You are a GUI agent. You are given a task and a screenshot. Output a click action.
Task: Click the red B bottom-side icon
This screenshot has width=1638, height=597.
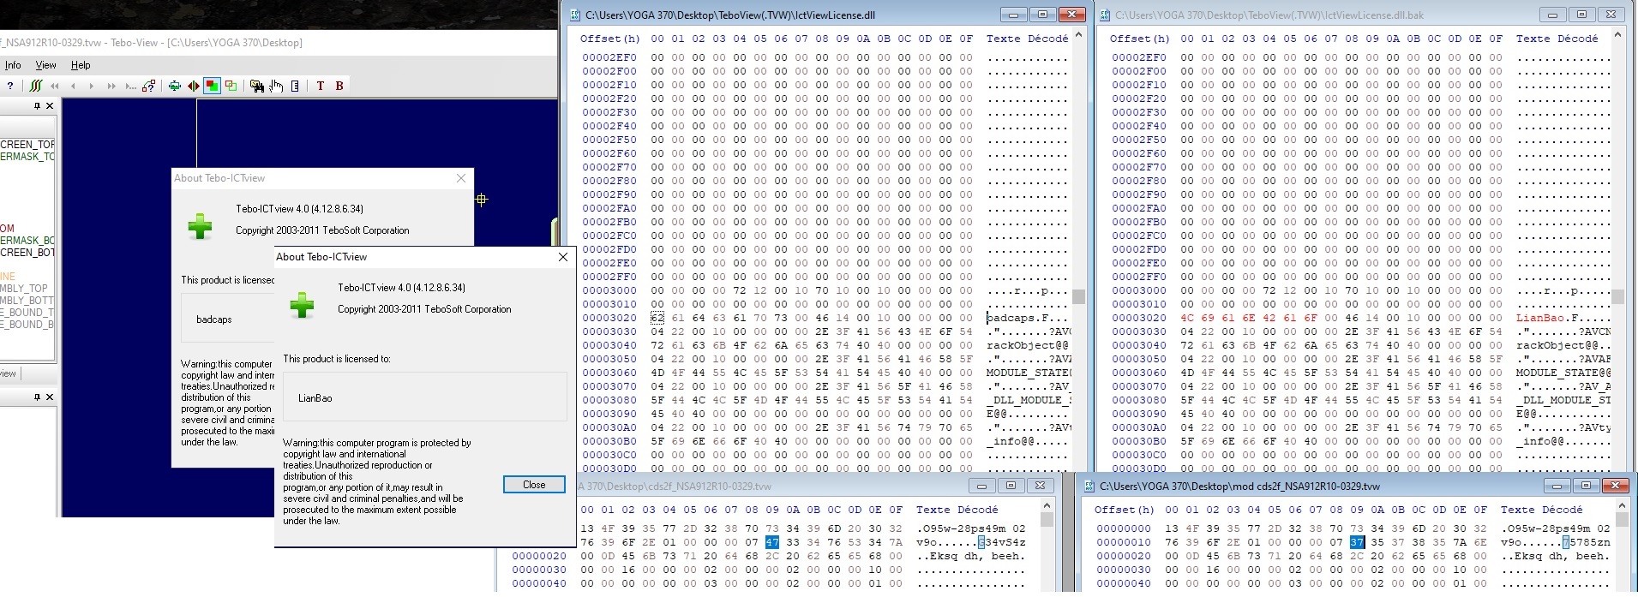click(339, 86)
